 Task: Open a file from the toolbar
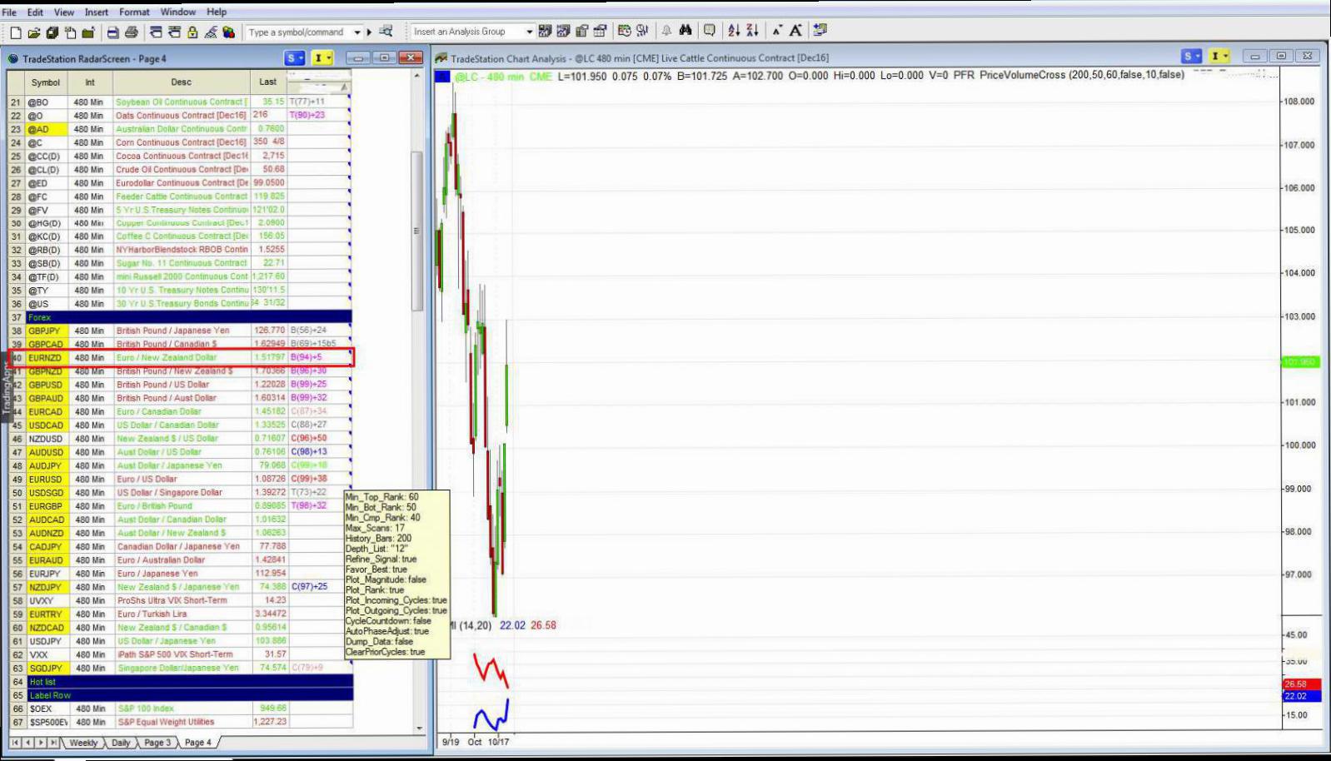33,32
